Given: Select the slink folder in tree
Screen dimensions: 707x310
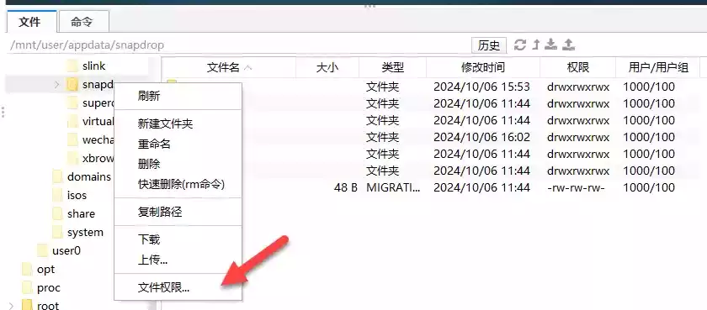Looking at the screenshot, I should (93, 66).
